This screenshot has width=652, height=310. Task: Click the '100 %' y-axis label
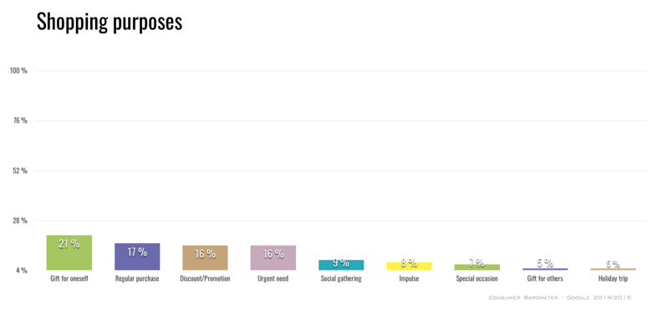click(18, 71)
